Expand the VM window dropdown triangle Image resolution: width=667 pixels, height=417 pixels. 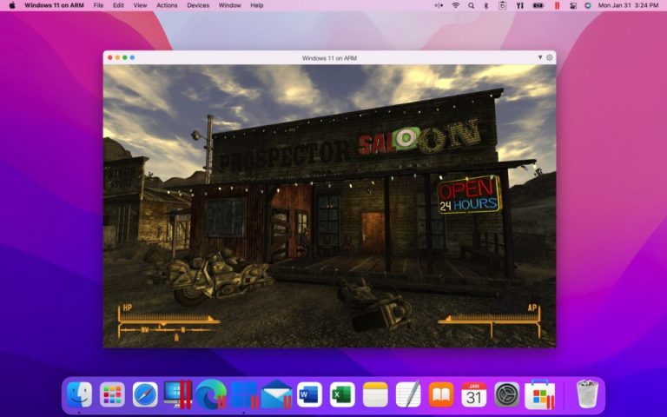click(540, 57)
